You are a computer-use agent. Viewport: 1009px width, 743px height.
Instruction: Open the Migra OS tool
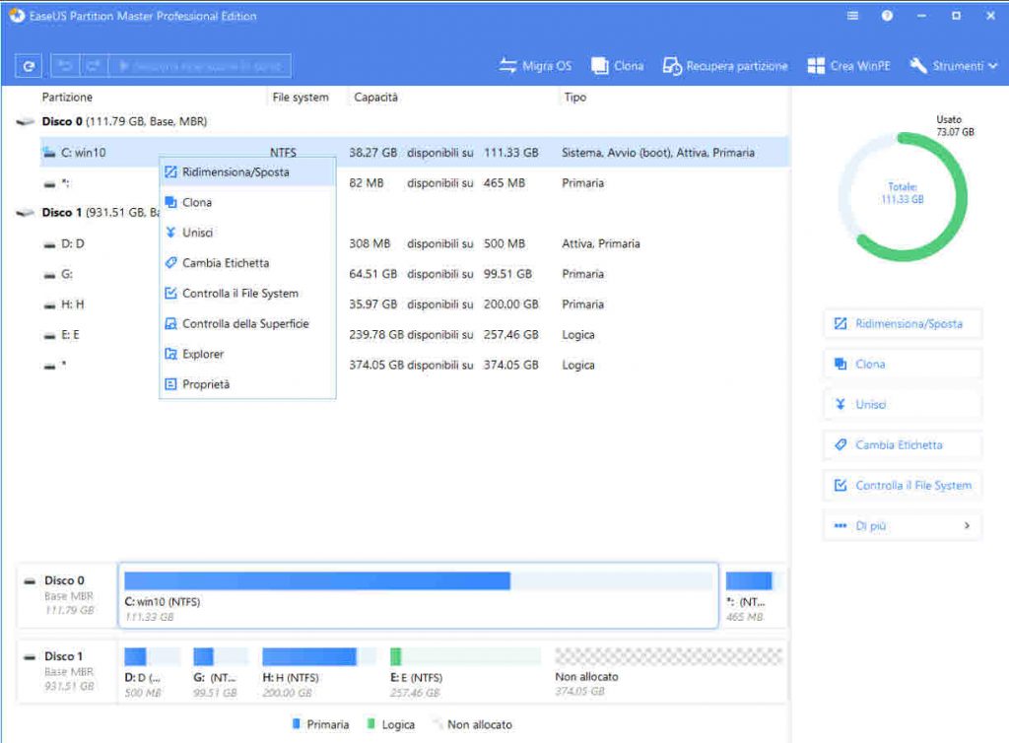pos(535,66)
